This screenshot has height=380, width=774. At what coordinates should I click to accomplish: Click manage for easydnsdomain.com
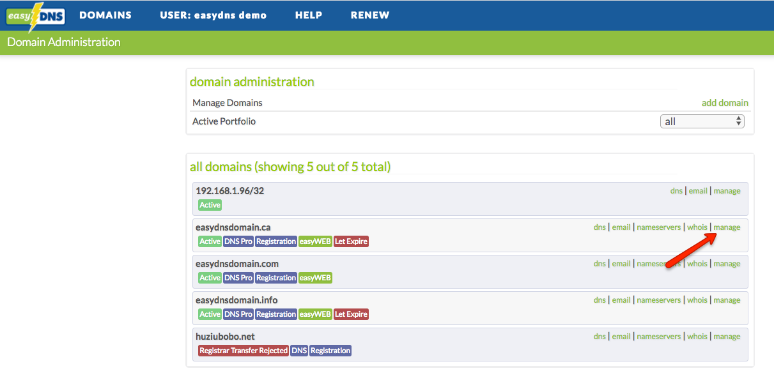click(x=727, y=264)
